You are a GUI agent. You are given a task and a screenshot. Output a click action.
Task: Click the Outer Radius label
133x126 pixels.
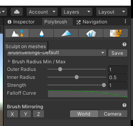click(x=22, y=69)
